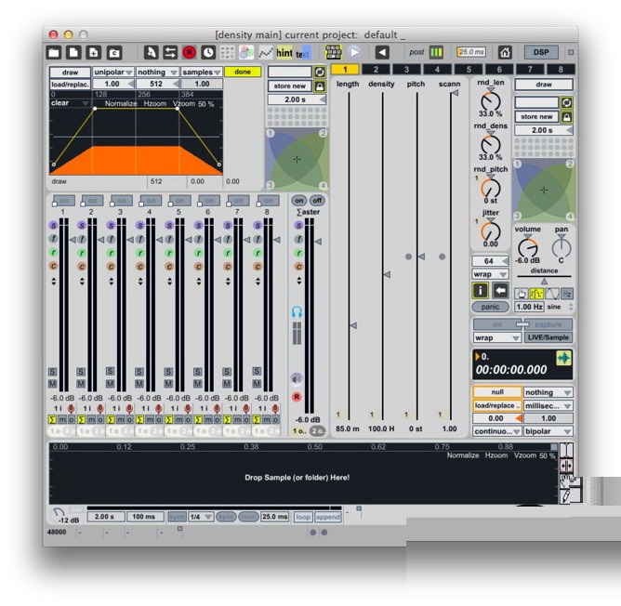Image resolution: width=621 pixels, height=606 pixels.
Task: Click the play arrow button in toolbar
Action: point(354,52)
